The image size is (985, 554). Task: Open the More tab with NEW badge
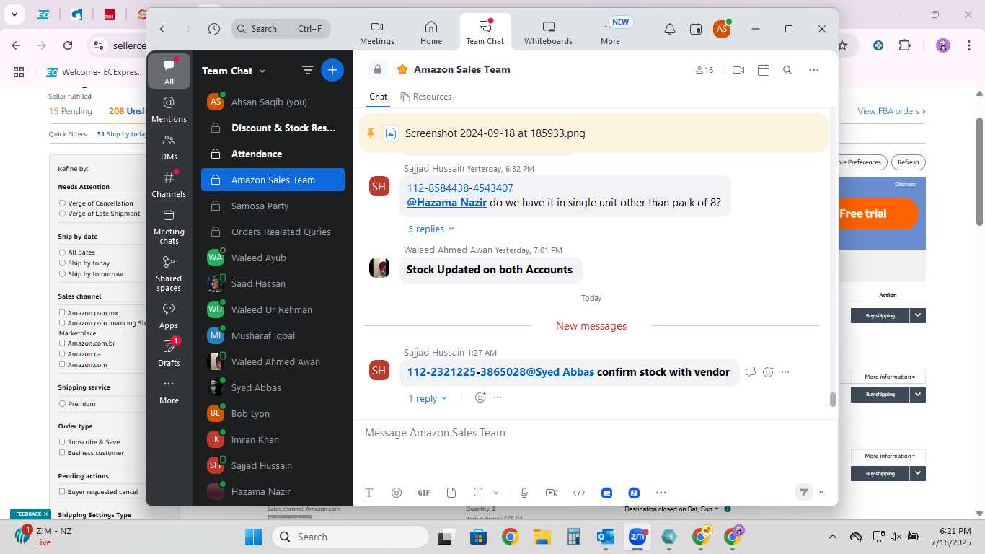pyautogui.click(x=611, y=33)
